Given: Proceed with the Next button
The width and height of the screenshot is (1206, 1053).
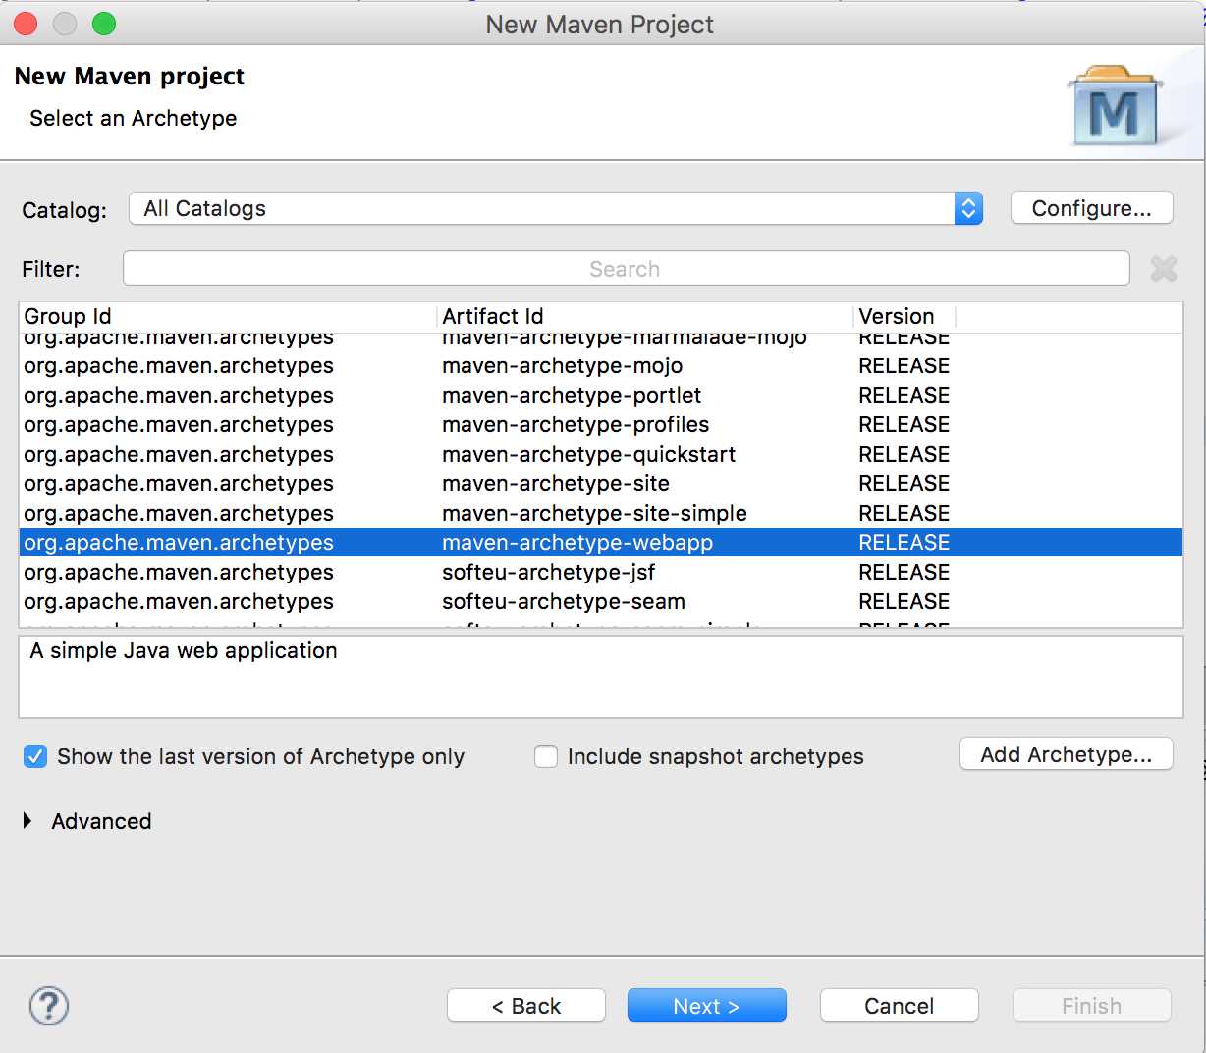Looking at the screenshot, I should (x=707, y=1006).
